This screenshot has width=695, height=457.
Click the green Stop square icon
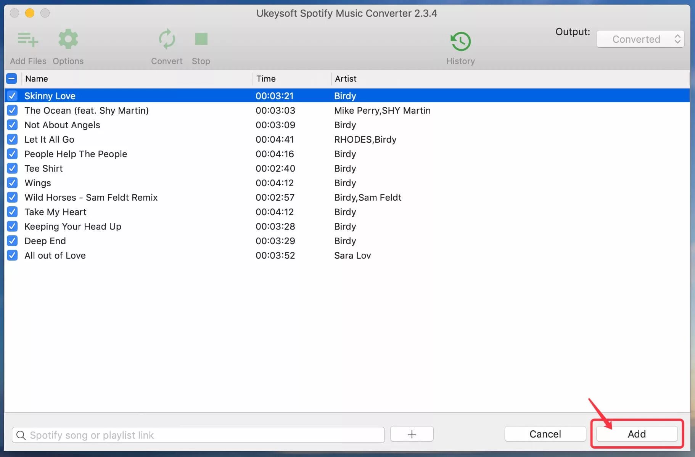[x=201, y=39]
